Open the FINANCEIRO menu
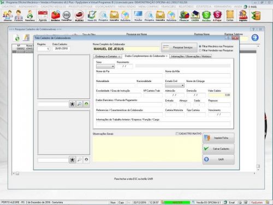The width and height of the screenshot is (273, 205). pos(169,7)
